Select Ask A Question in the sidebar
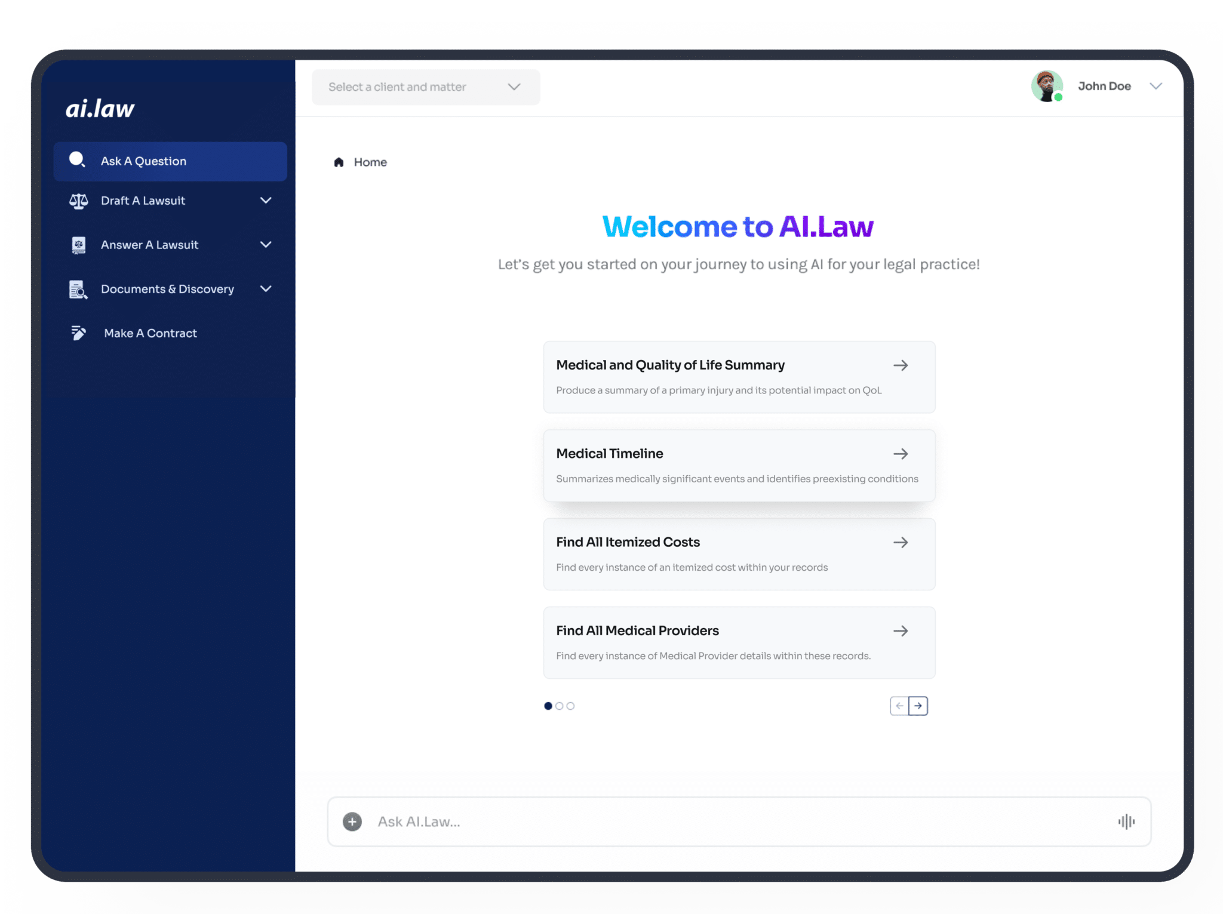The width and height of the screenshot is (1223, 914). point(143,161)
